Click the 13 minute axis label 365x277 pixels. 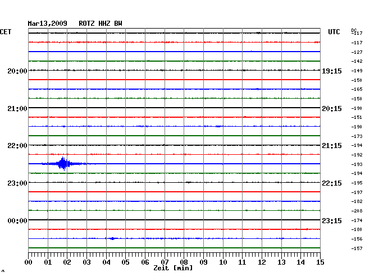281,262
